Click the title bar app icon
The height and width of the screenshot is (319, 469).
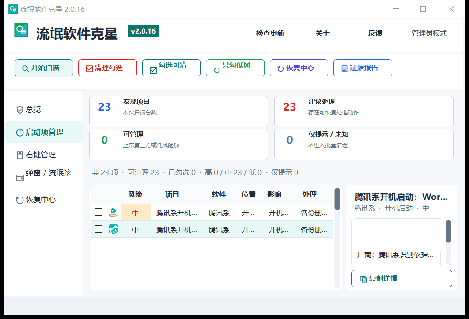pyautogui.click(x=13, y=9)
